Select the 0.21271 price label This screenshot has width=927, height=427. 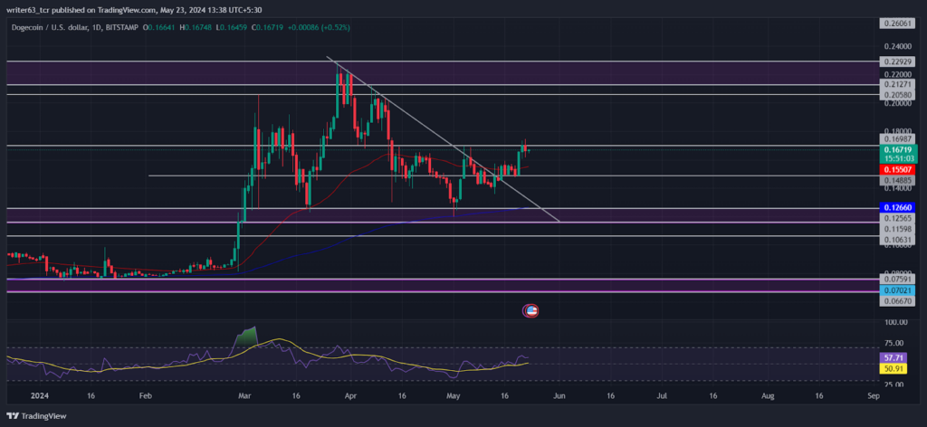point(897,85)
